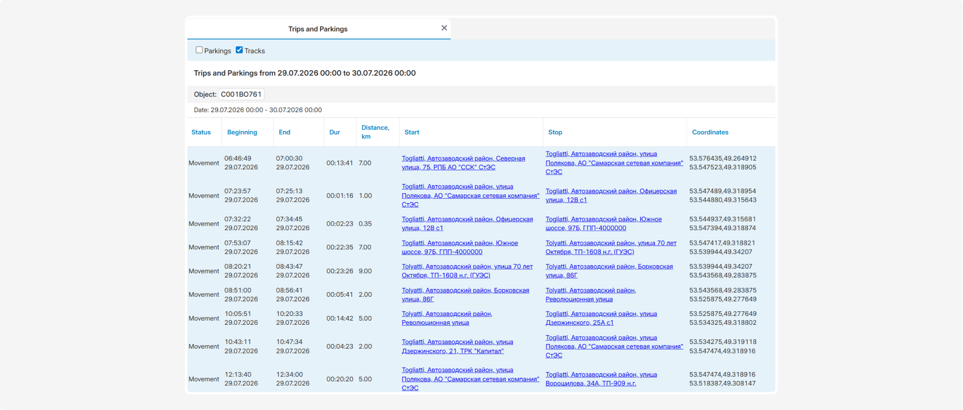This screenshot has height=410, width=963.
Task: Click the end time 08:15:42
Action: [289, 243]
